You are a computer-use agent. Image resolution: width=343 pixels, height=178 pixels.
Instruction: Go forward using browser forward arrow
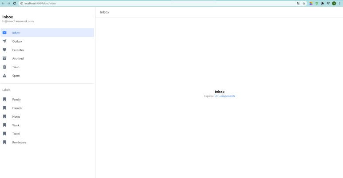[x=9, y=4]
